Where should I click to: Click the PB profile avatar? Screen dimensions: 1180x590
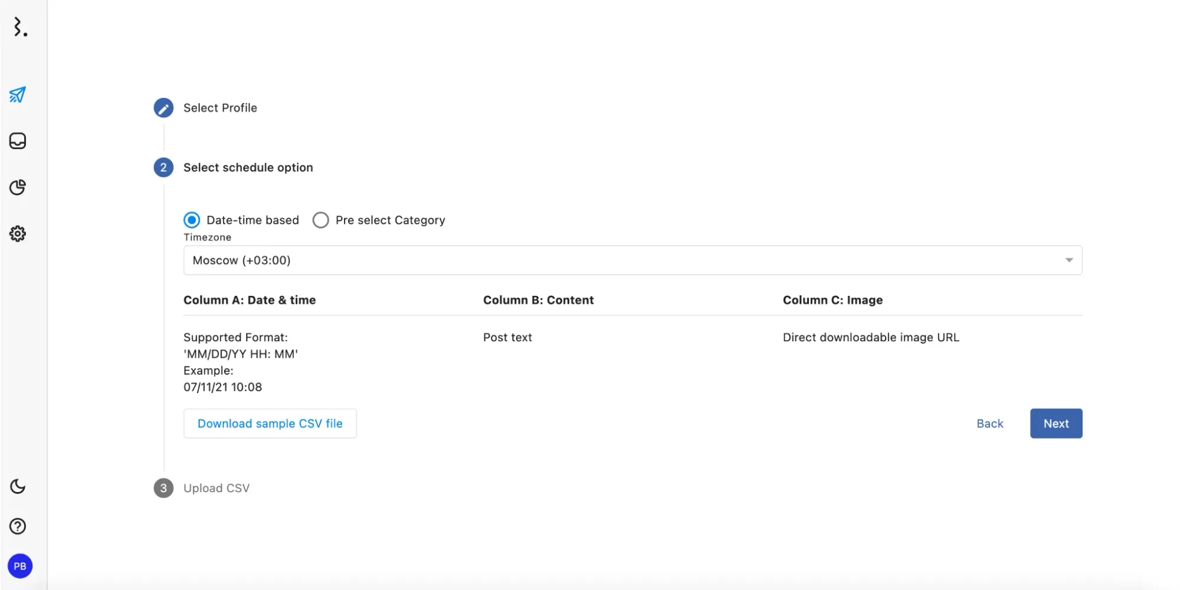click(20, 566)
